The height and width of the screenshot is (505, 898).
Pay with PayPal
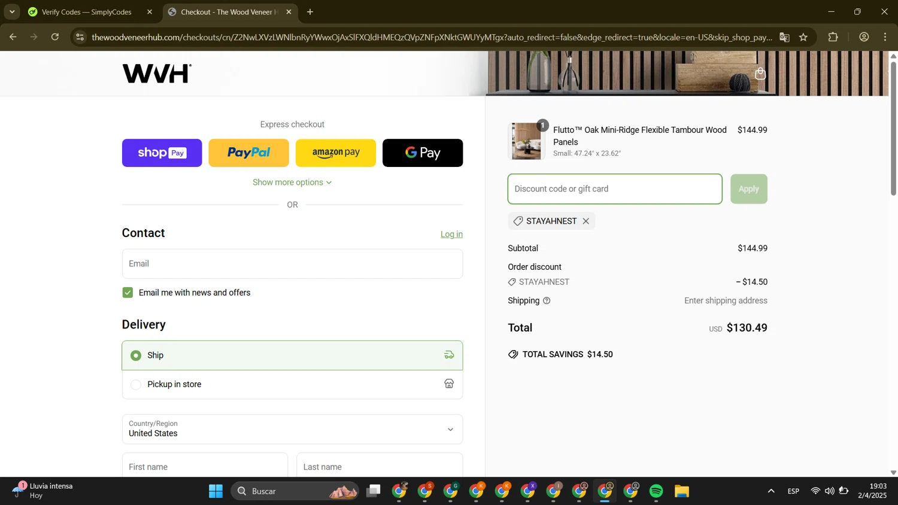tap(248, 153)
